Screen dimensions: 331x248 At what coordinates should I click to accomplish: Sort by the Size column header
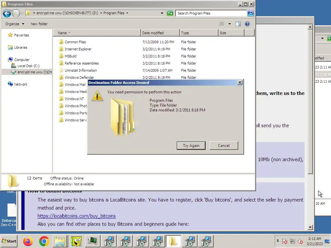click(231, 33)
